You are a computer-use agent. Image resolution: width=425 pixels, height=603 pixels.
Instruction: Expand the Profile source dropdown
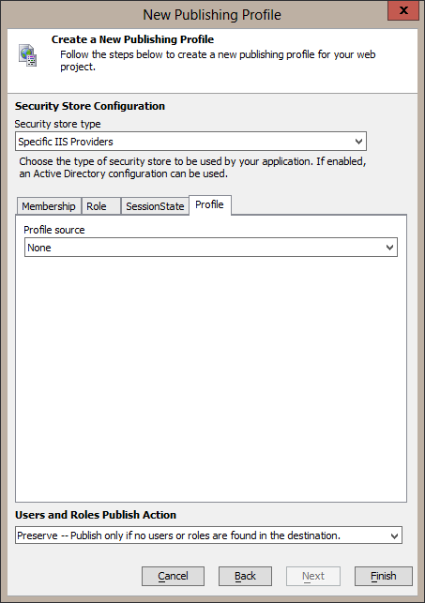click(x=211, y=248)
